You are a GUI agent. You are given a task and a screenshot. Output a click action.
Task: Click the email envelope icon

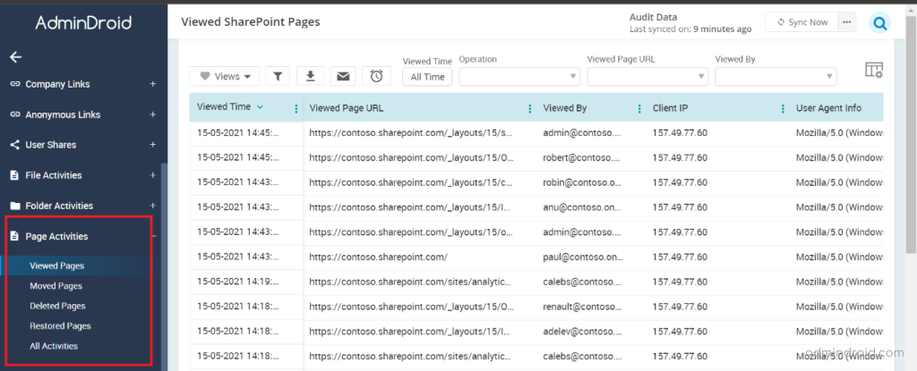(343, 76)
